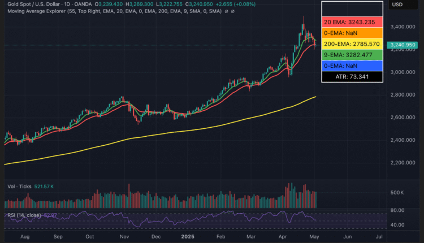Viewport: 424px width, 243px height.
Task: Click the 80.00 level on RSI scale
Action: point(397,210)
